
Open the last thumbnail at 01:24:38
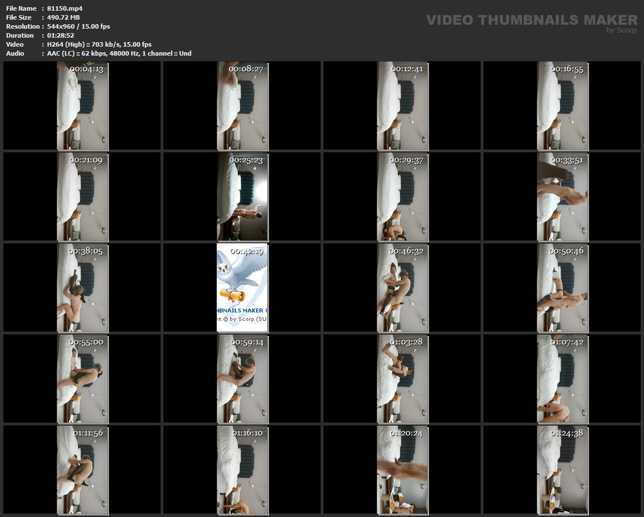(563, 470)
